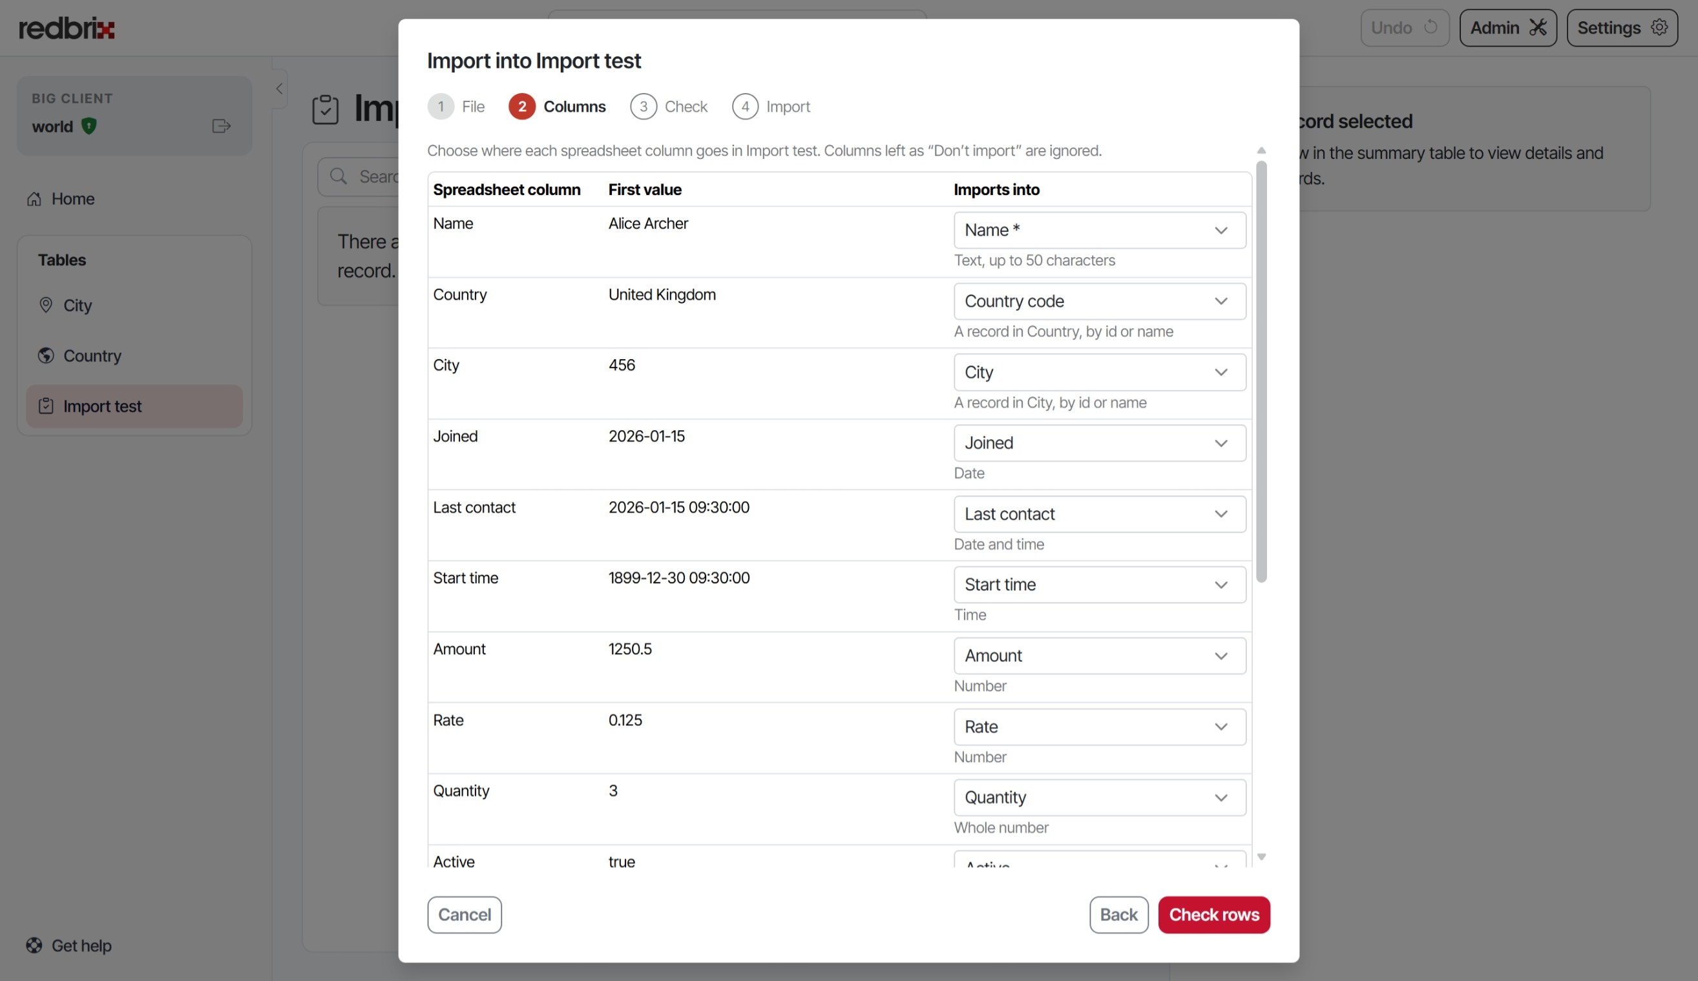The height and width of the screenshot is (981, 1698).
Task: Click the redbrix logo
Action: click(67, 28)
